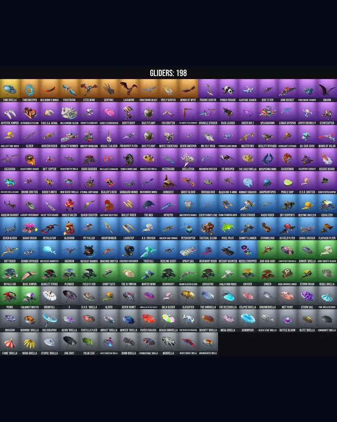Pick the Nana-Brella banana umbrella
Image resolution: width=337 pixels, height=422 pixels.
(x=29, y=344)
